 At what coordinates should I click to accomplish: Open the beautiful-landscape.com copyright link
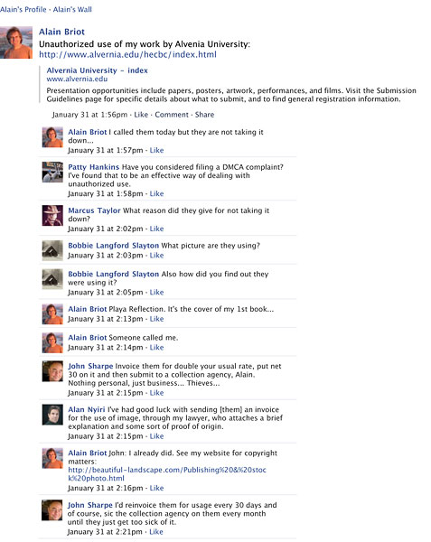click(x=167, y=474)
